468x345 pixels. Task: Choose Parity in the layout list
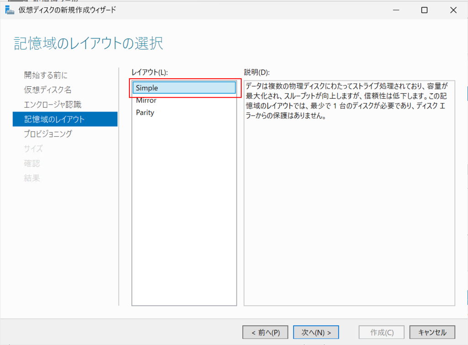184,112
